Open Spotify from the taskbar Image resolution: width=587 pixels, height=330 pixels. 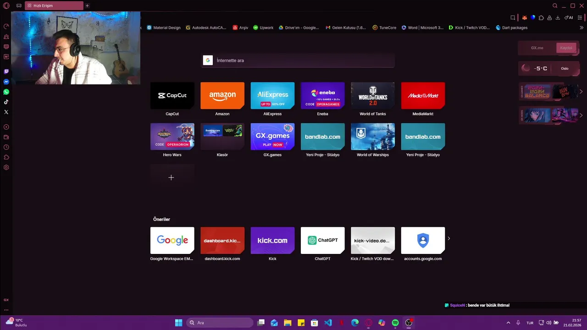coord(395,323)
